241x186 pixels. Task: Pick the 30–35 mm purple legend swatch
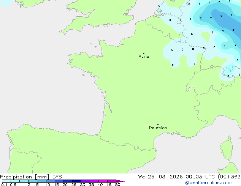(86, 181)
